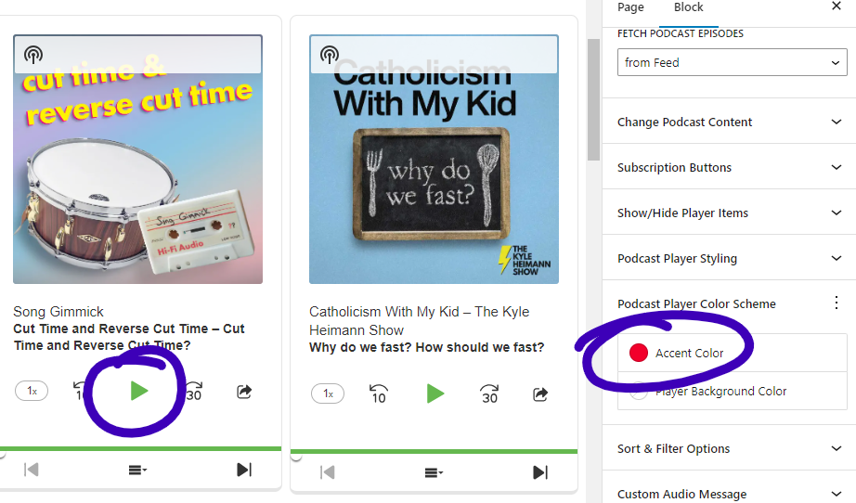The width and height of the screenshot is (856, 503).
Task: Expand Show/Hide Player Items section
Action: coord(729,213)
